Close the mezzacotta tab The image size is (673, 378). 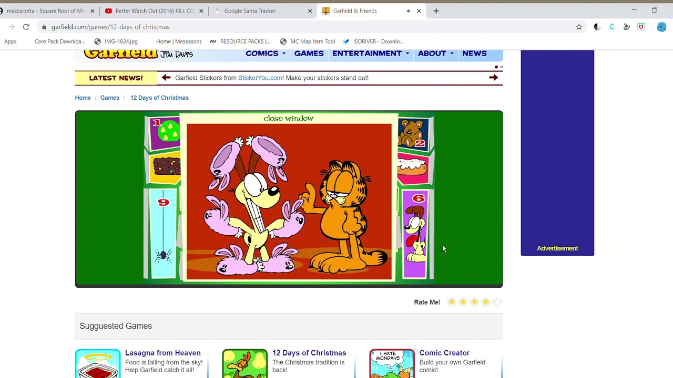pyautogui.click(x=93, y=10)
